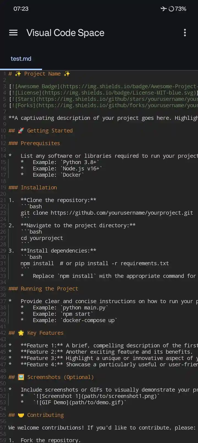Viewport: 198px width, 443px height.
Task: Tap line number 1 in the gutter
Action: pos(5,73)
